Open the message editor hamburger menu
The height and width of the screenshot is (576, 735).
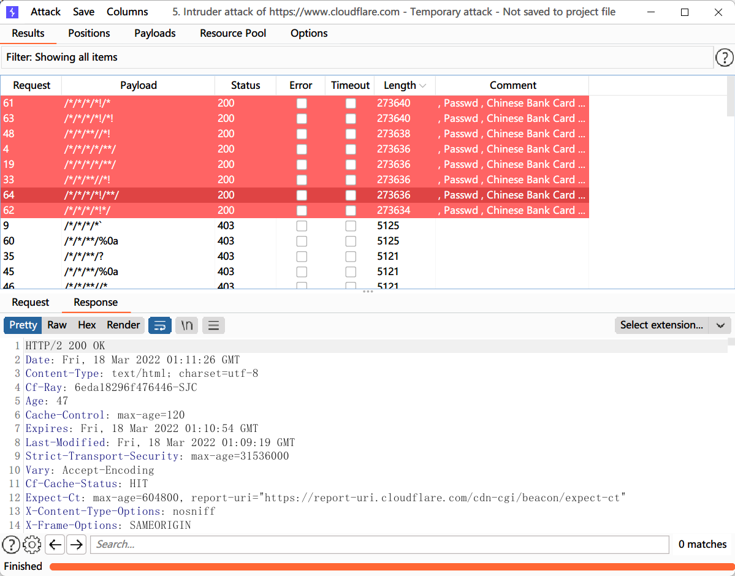tap(213, 325)
